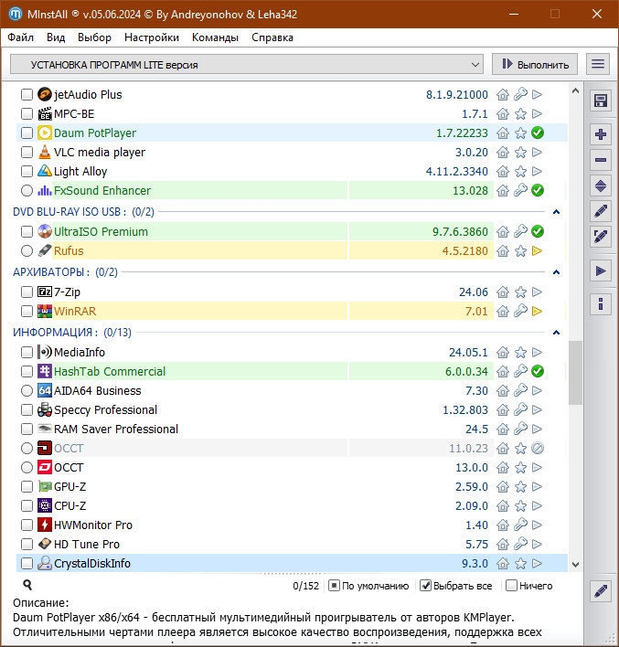
Task: Click the pencil edit icon below the move arrows
Action: coord(601,212)
